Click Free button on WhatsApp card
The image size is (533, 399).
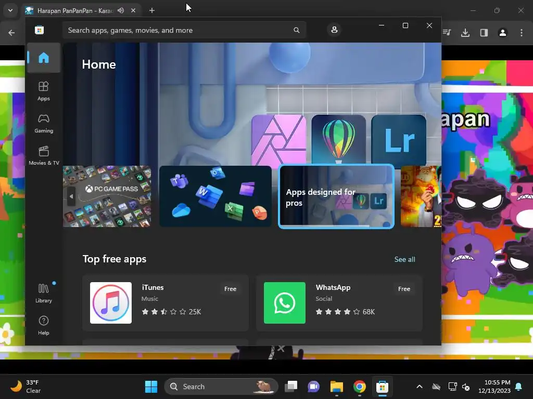404,289
